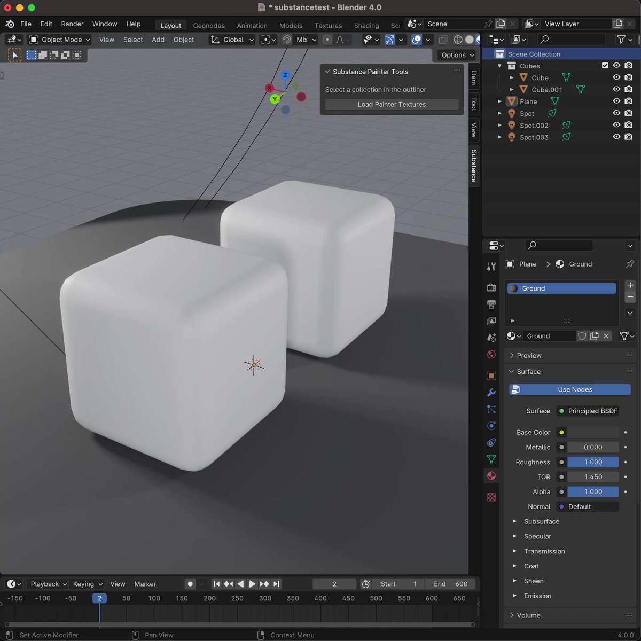Viewport: 641px width, 641px height.
Task: Hide the Plane object in viewport
Action: tap(616, 101)
